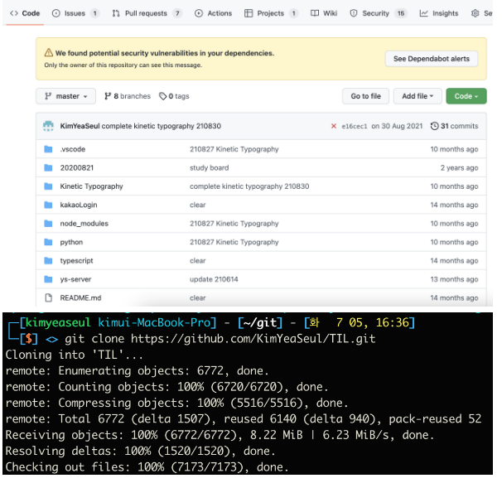Click the folder icon beside node_modules
Viewport: 502px width, 488px height.
point(48,224)
